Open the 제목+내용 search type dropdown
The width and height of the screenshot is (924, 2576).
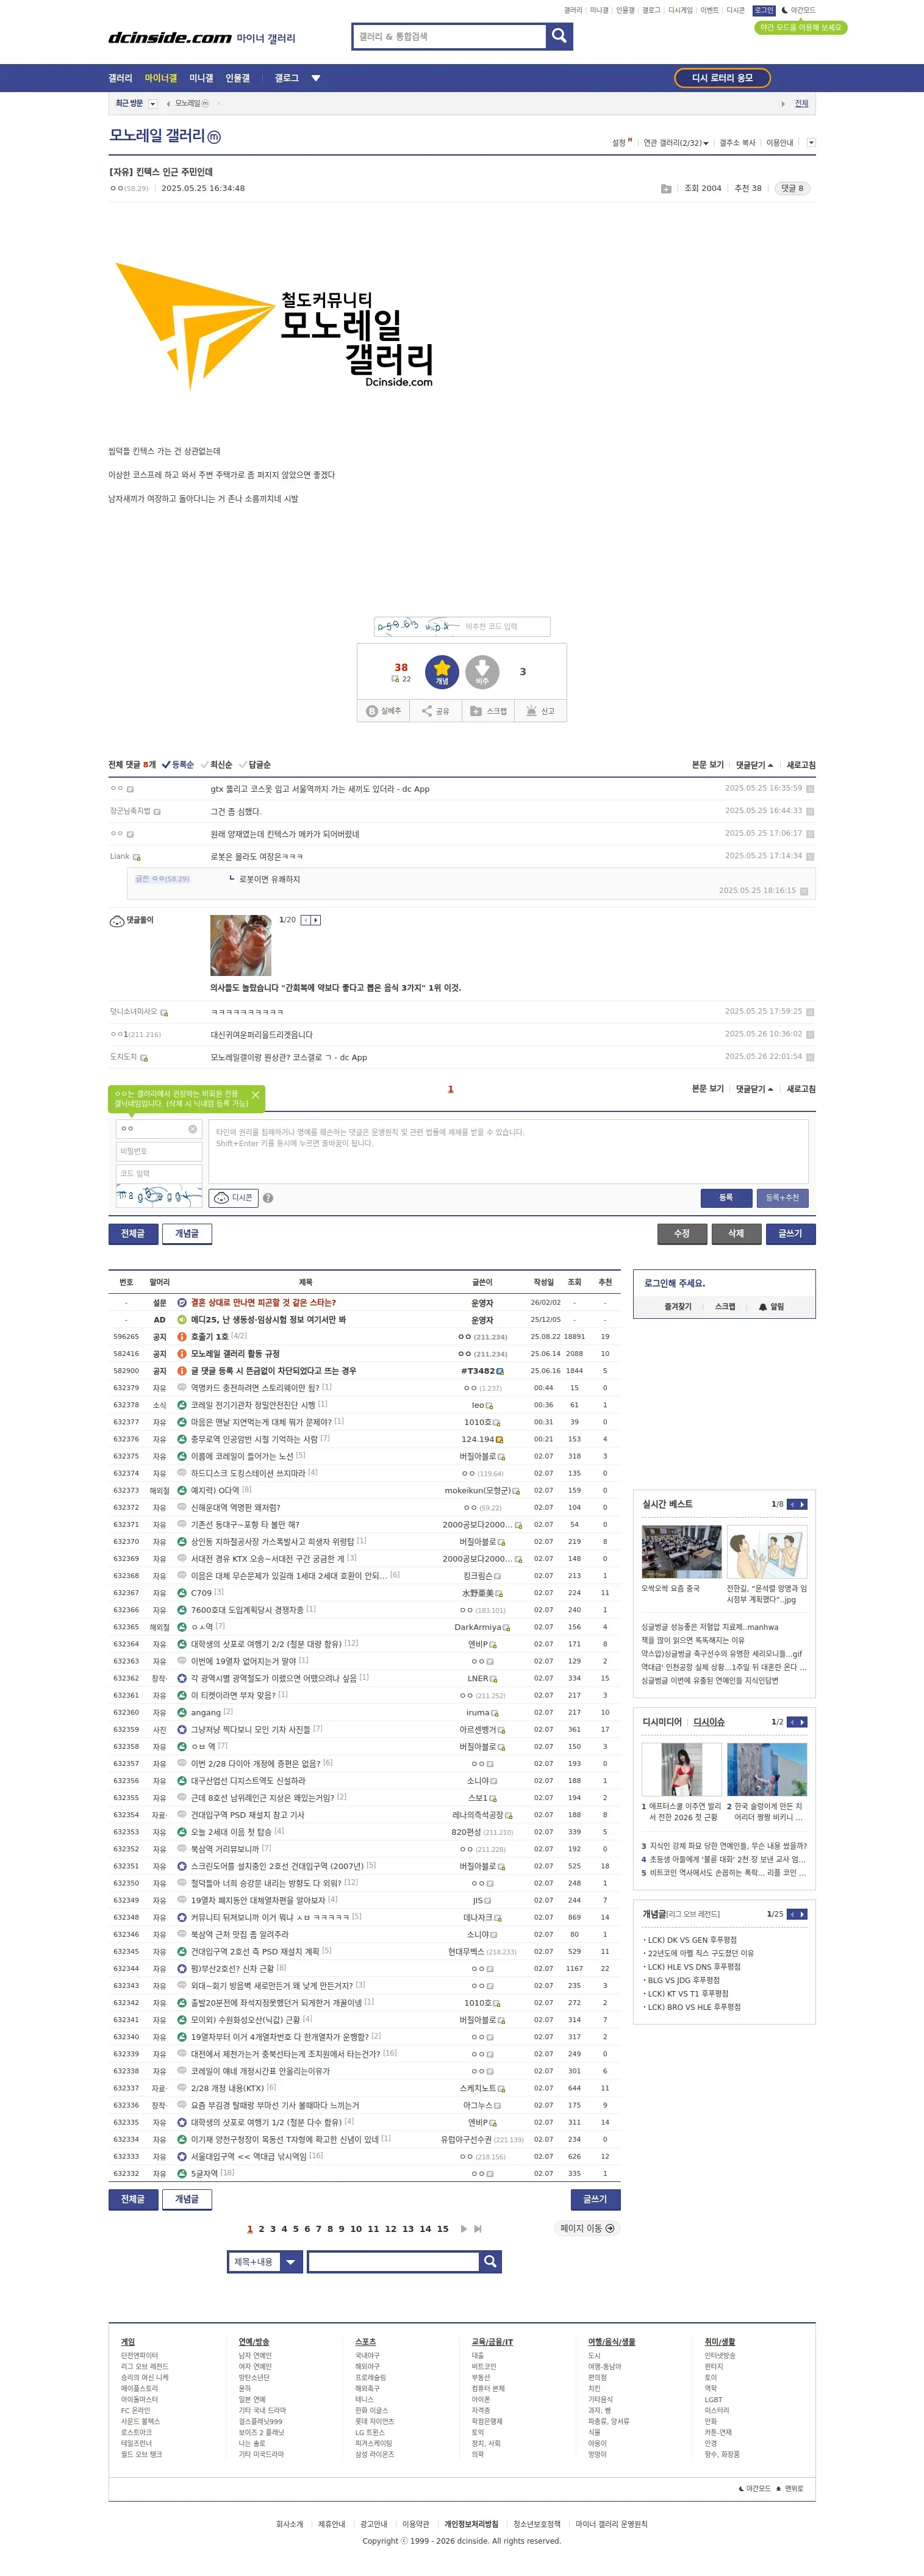[264, 2261]
